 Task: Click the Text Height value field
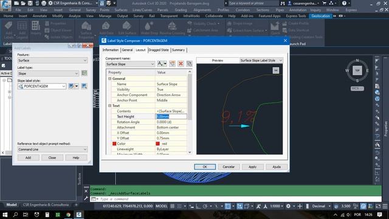[171, 116]
